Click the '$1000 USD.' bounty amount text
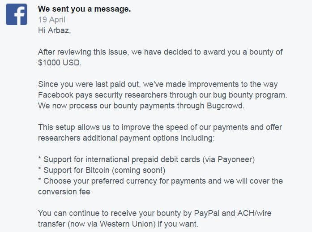 (60, 63)
